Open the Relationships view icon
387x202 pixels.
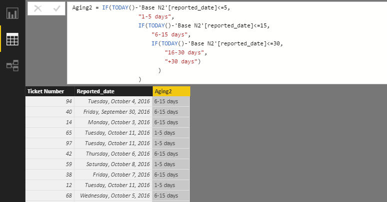[12, 65]
